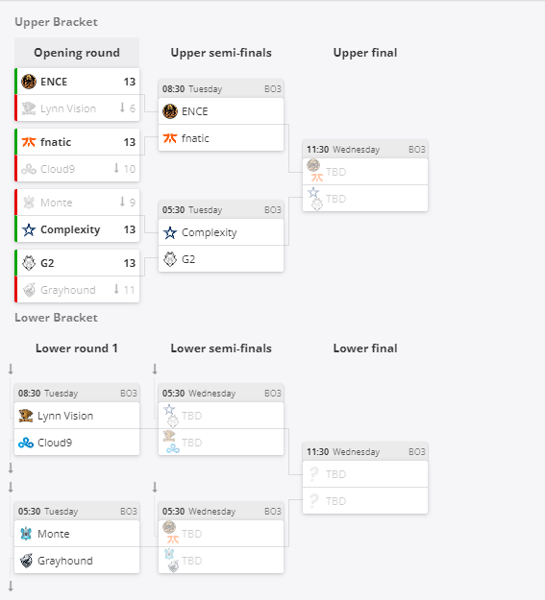This screenshot has width=545, height=600.
Task: Click the fnatic logo in Upper semi-finals
Action: (x=170, y=138)
